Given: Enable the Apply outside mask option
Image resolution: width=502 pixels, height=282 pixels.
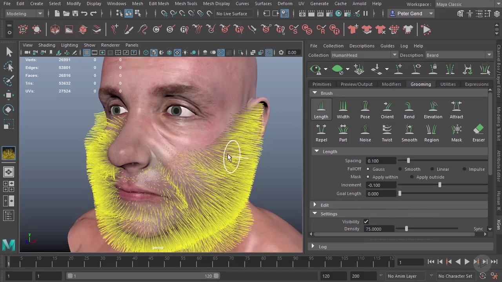Looking at the screenshot, I should [x=412, y=177].
